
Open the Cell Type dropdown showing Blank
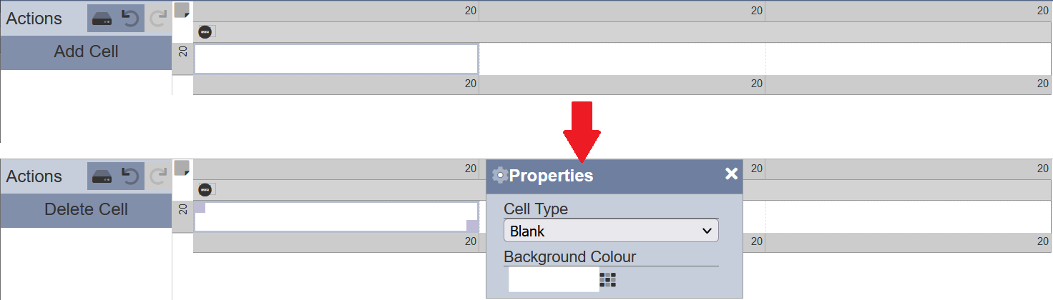(611, 231)
